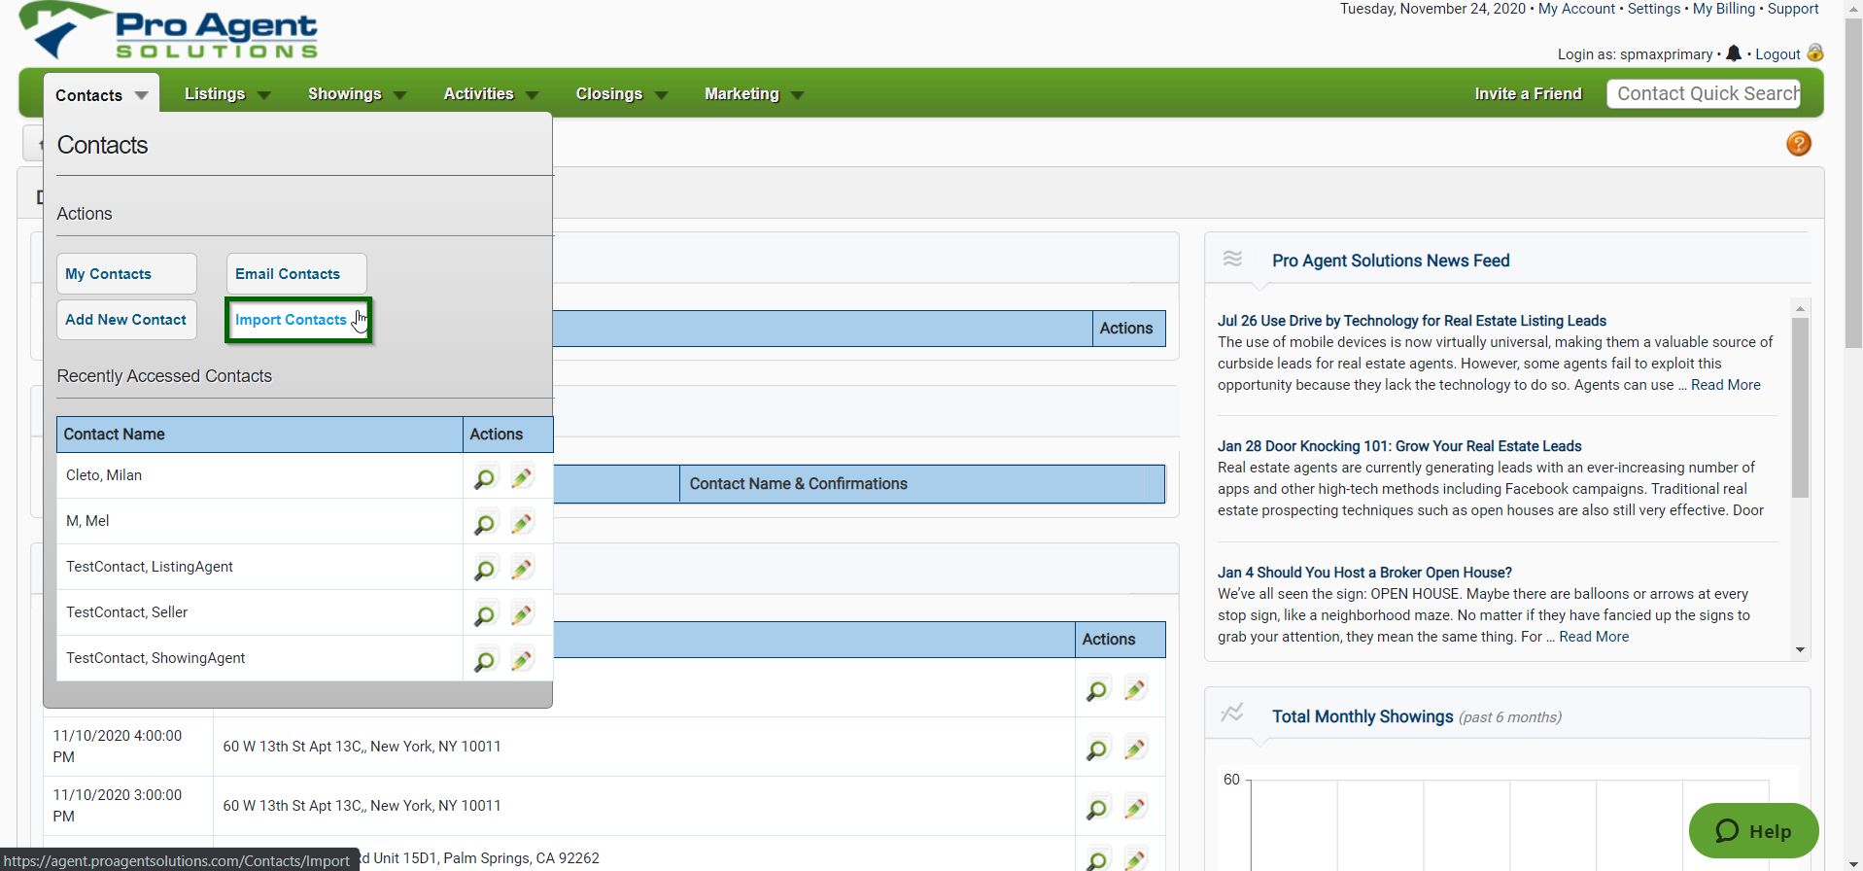Image resolution: width=1863 pixels, height=871 pixels.
Task: Click the orange help question mark icon
Action: click(1799, 144)
